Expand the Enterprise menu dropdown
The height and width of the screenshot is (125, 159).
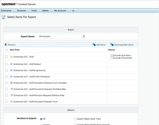pyautogui.click(x=13, y=11)
